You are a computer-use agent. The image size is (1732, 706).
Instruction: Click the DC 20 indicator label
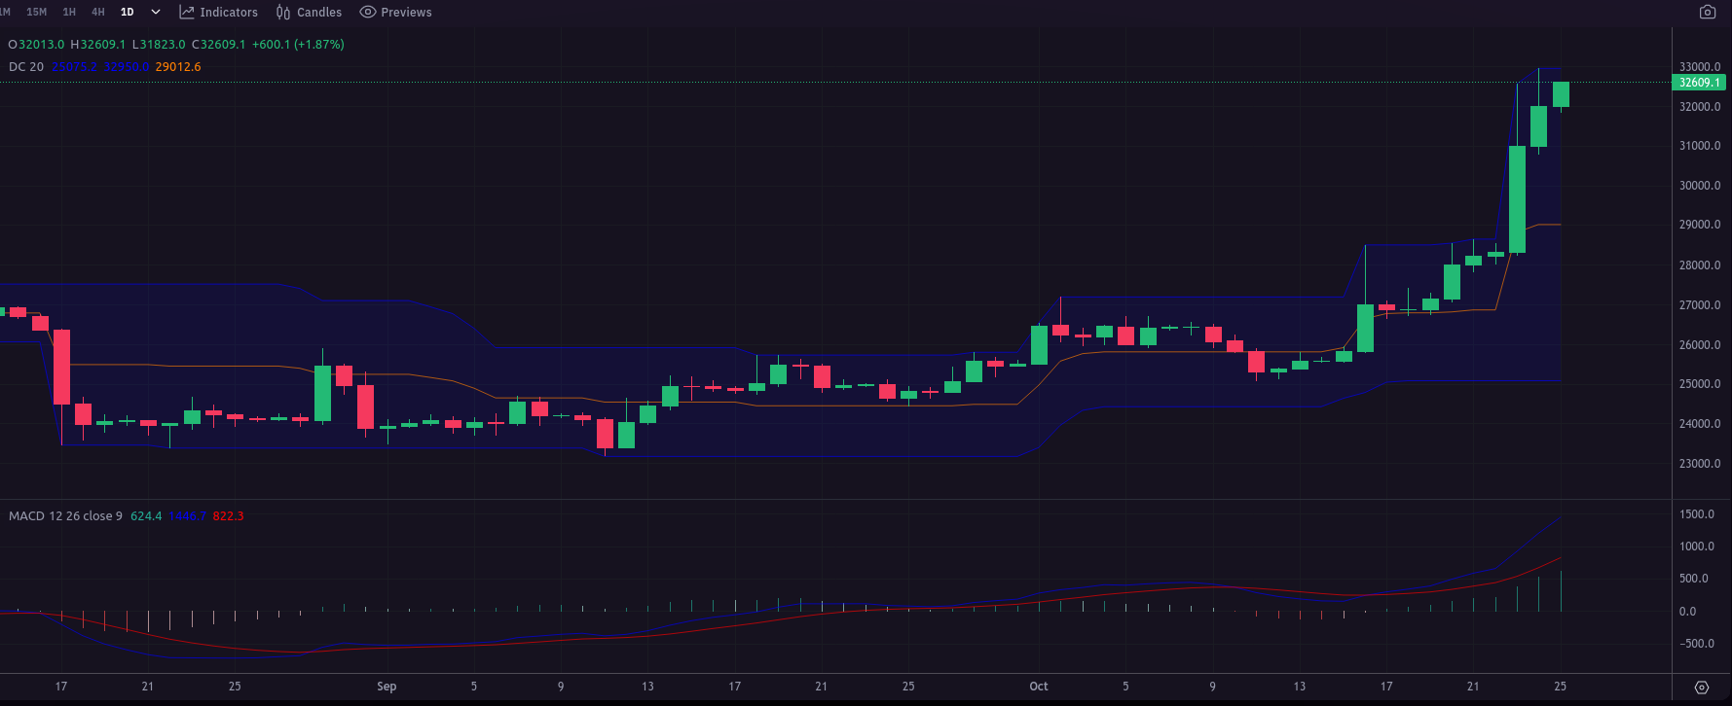[26, 67]
